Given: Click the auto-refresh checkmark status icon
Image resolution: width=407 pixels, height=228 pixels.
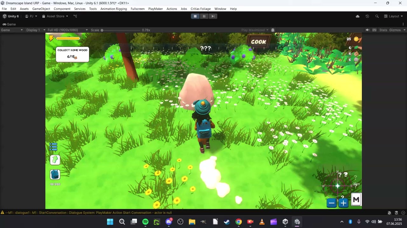Looking at the screenshot, I should [403, 213].
